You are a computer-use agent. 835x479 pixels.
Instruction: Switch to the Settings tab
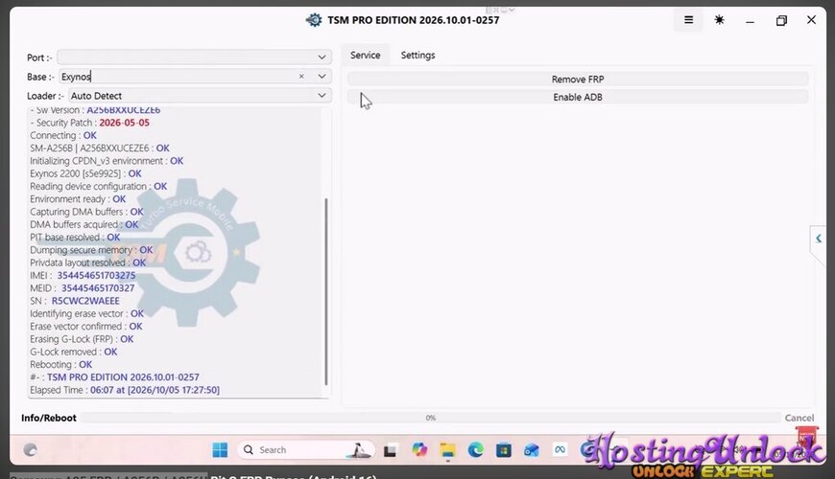pyautogui.click(x=418, y=56)
